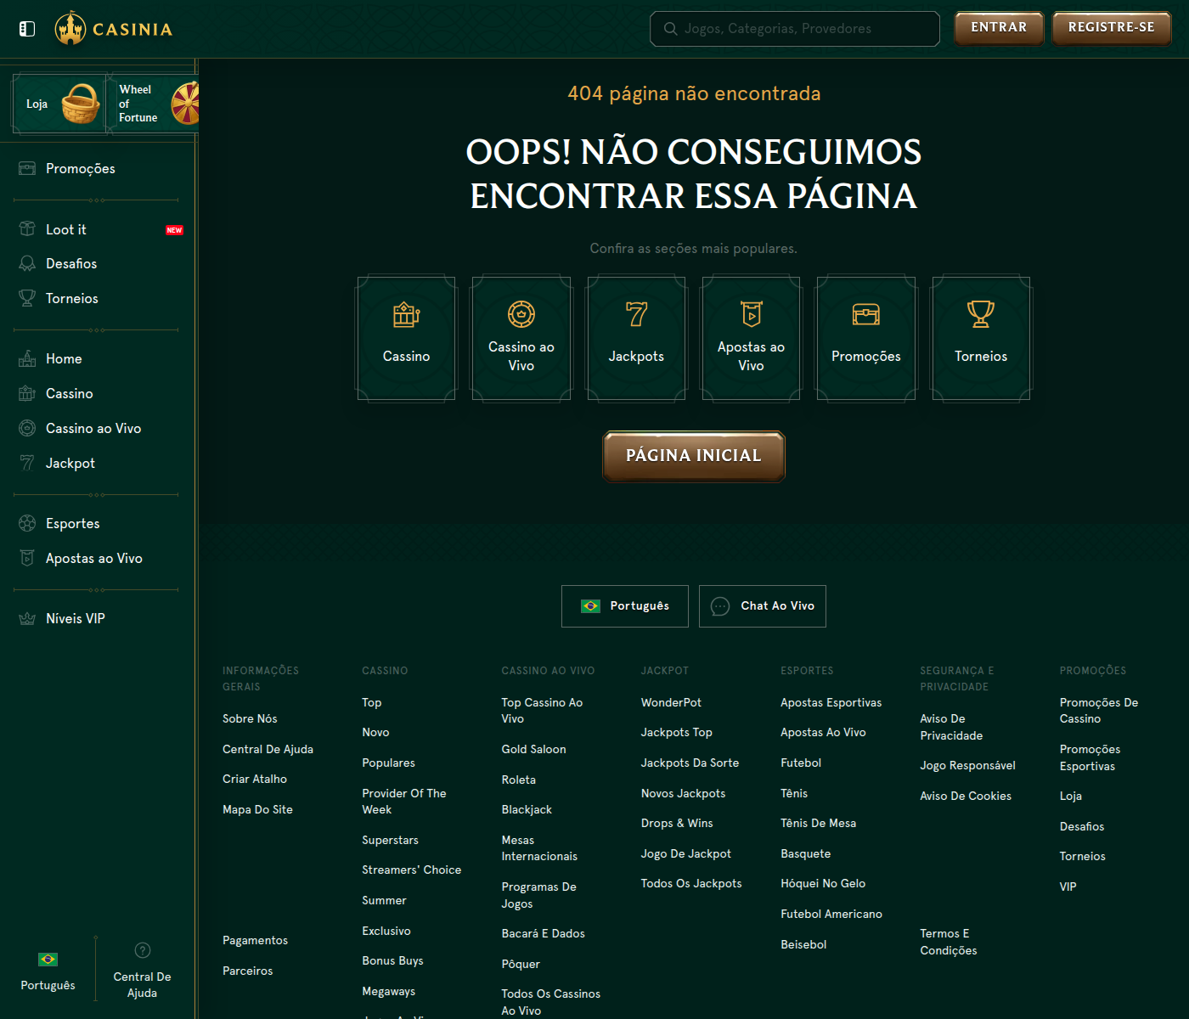Open Provider Of The Week link
This screenshot has height=1019, width=1189.
404,802
